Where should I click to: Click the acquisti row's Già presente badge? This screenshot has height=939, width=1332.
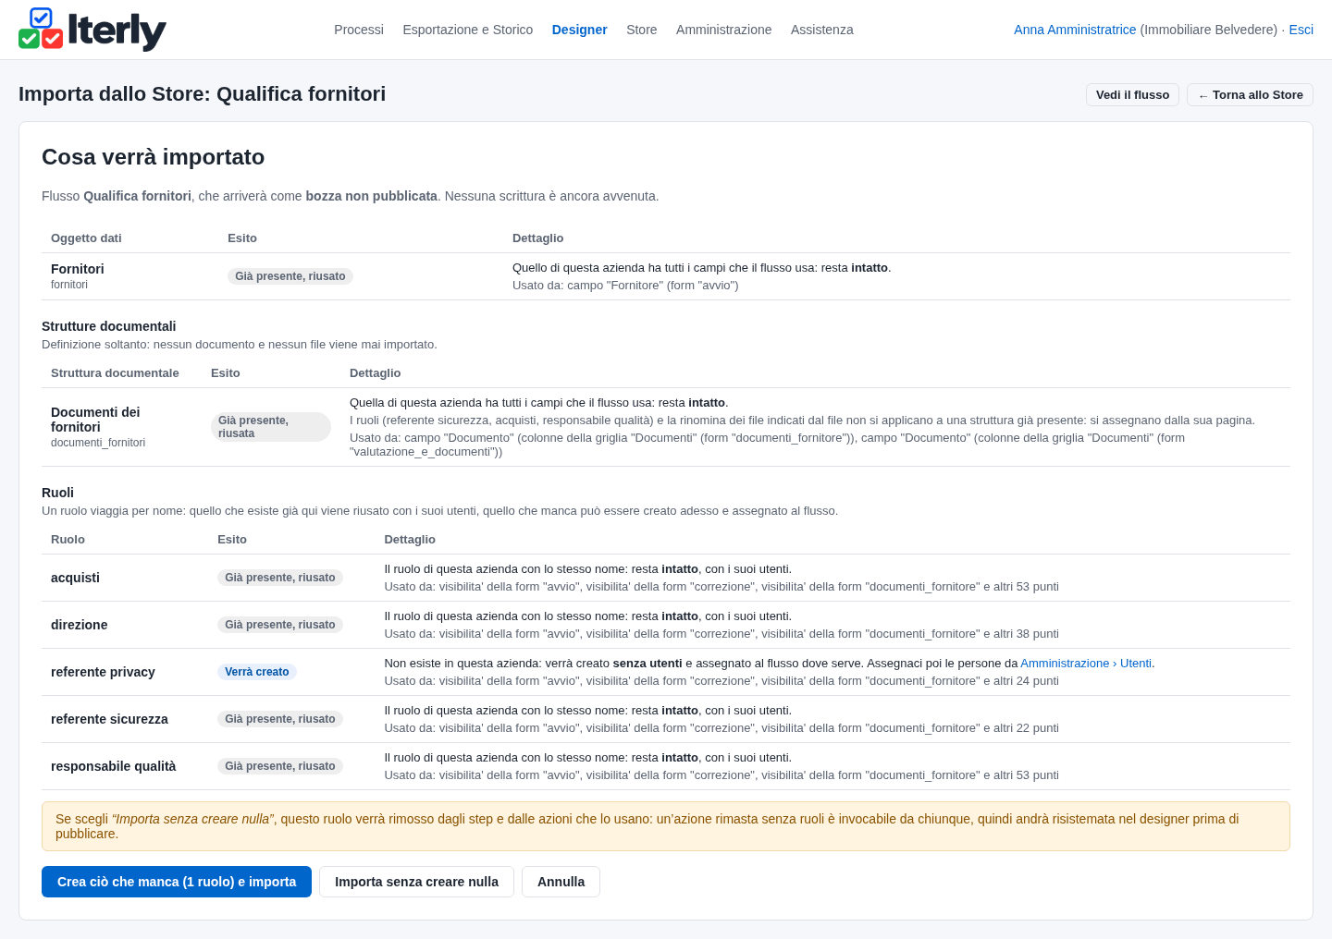pos(280,578)
